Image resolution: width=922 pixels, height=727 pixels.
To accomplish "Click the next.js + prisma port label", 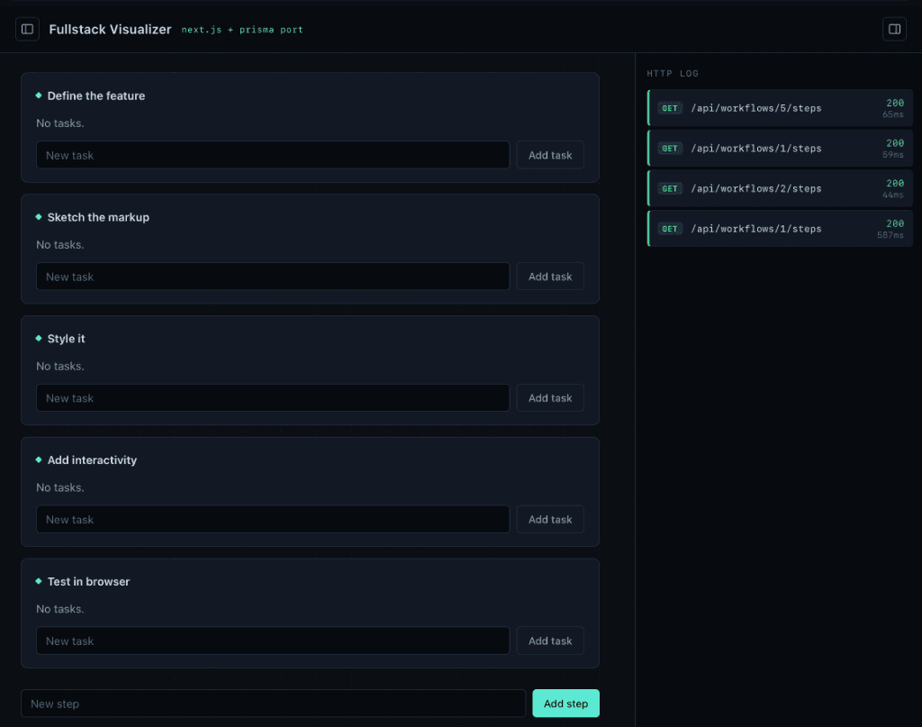I will point(241,30).
